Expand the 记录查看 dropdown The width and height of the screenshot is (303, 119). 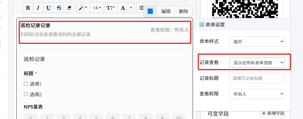[257, 63]
